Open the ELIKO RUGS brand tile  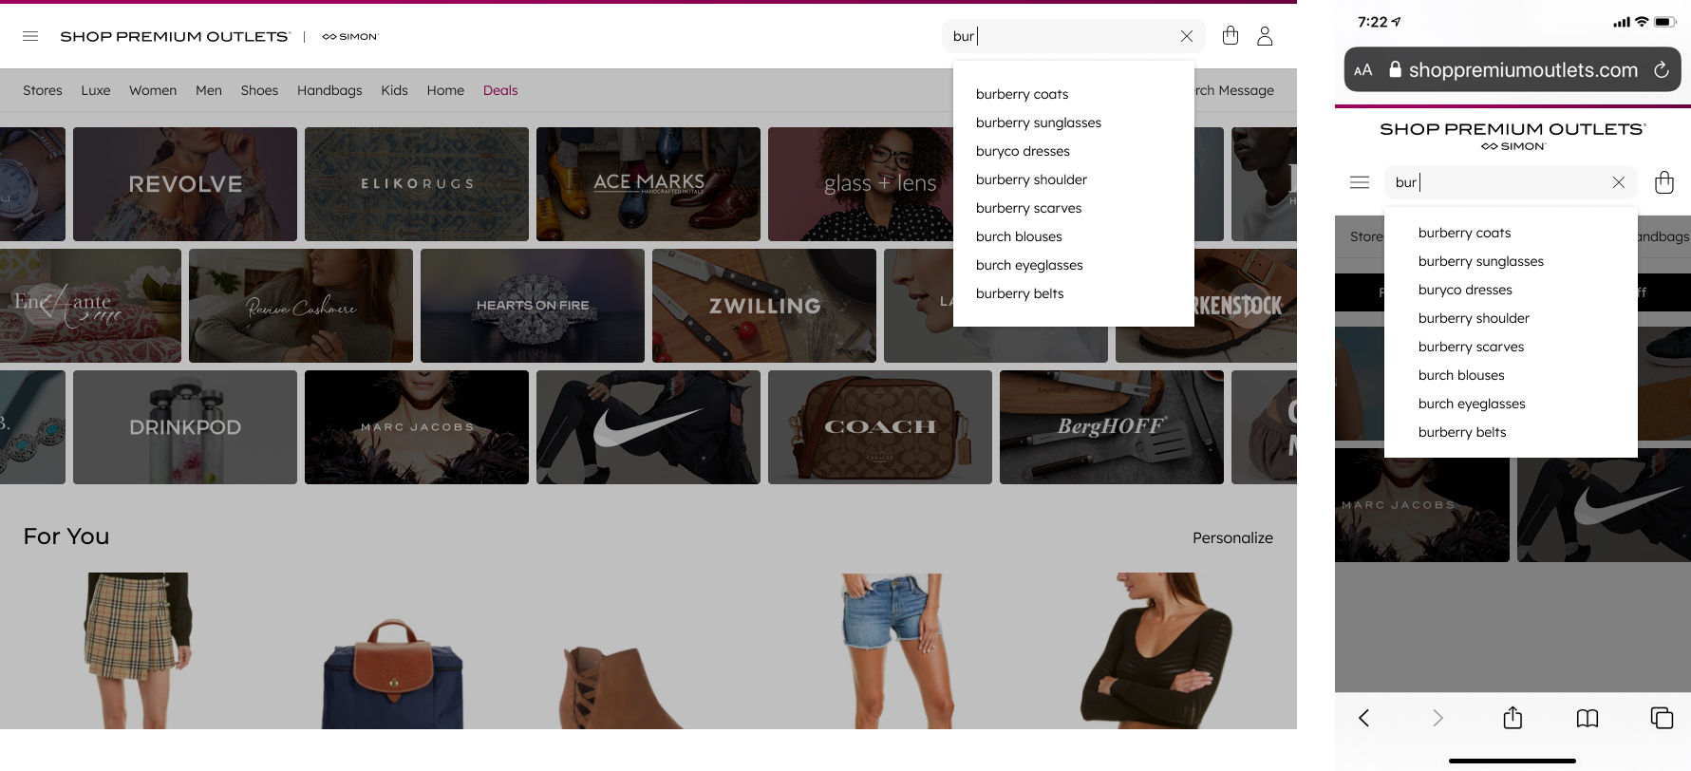(417, 184)
